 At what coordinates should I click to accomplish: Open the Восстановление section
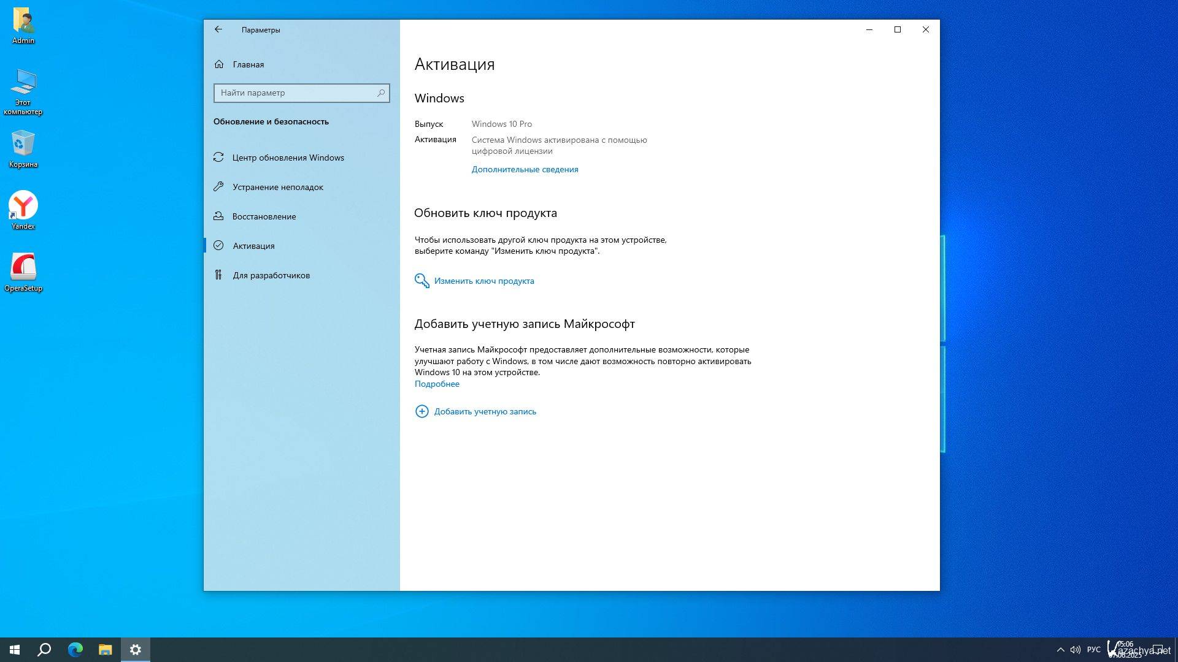click(x=264, y=216)
